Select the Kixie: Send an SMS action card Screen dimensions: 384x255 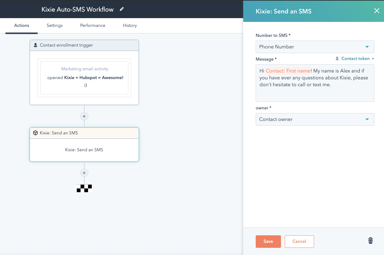(x=84, y=144)
